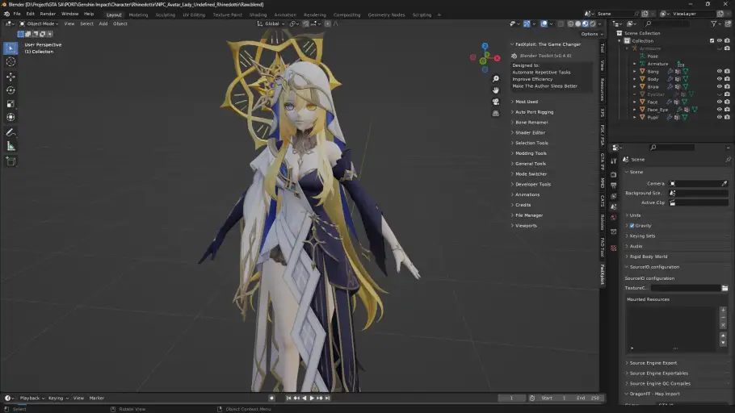The width and height of the screenshot is (735, 413).
Task: Click the X axis on the navigation gizmo
Action: [x=497, y=59]
